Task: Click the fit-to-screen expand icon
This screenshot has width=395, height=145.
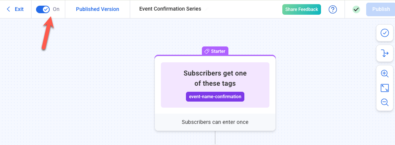Action: [x=384, y=88]
